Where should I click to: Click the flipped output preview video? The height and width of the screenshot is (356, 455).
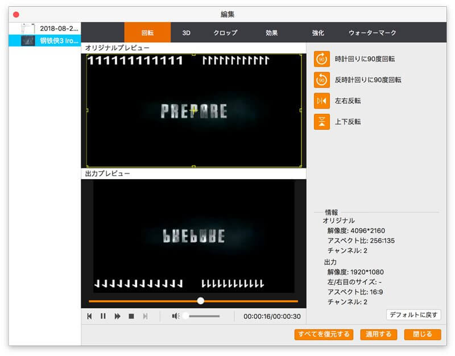click(x=193, y=236)
